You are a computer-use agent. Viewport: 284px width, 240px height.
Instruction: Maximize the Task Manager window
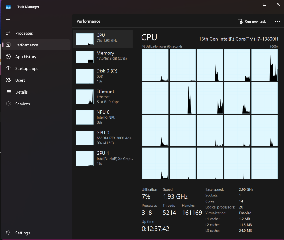click(265, 4)
